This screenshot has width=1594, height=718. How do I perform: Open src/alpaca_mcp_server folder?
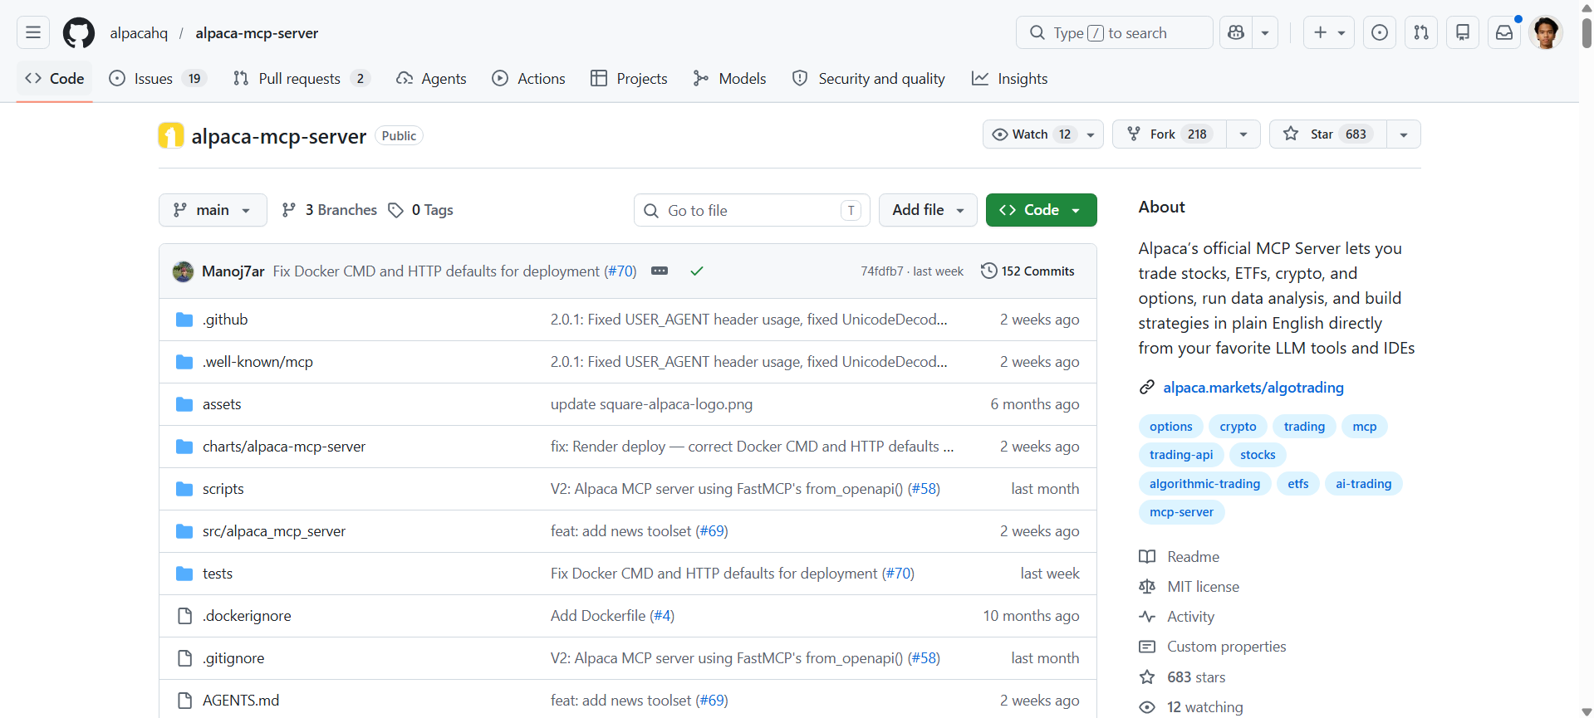pos(274,531)
